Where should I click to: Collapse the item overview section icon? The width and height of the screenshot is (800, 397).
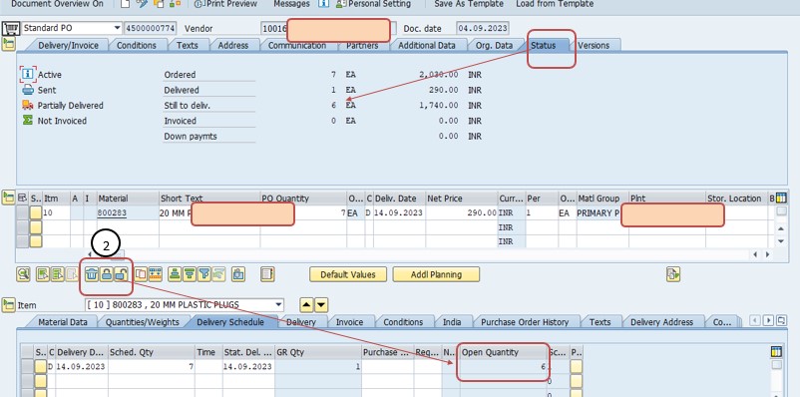point(9,198)
